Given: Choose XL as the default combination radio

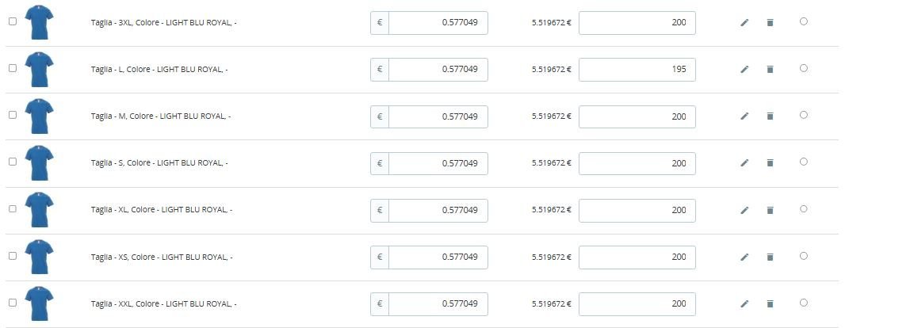Looking at the screenshot, I should pos(804,209).
